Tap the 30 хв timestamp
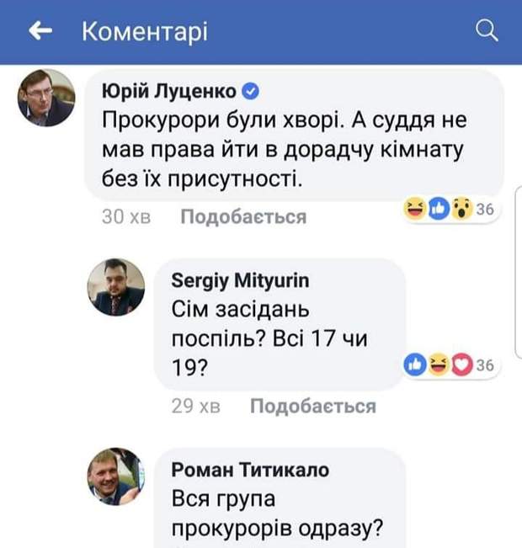This screenshot has width=522, height=548. click(x=125, y=217)
